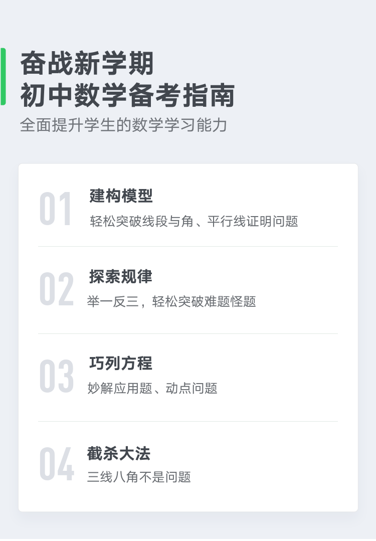This screenshot has width=376, height=541.
Task: Click the large number 02
Action: [57, 289]
